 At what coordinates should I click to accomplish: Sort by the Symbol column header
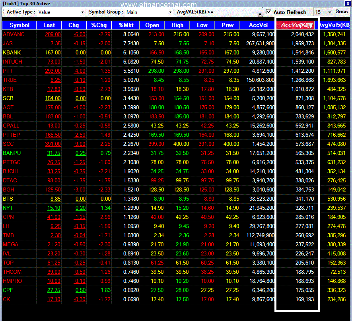(19, 25)
